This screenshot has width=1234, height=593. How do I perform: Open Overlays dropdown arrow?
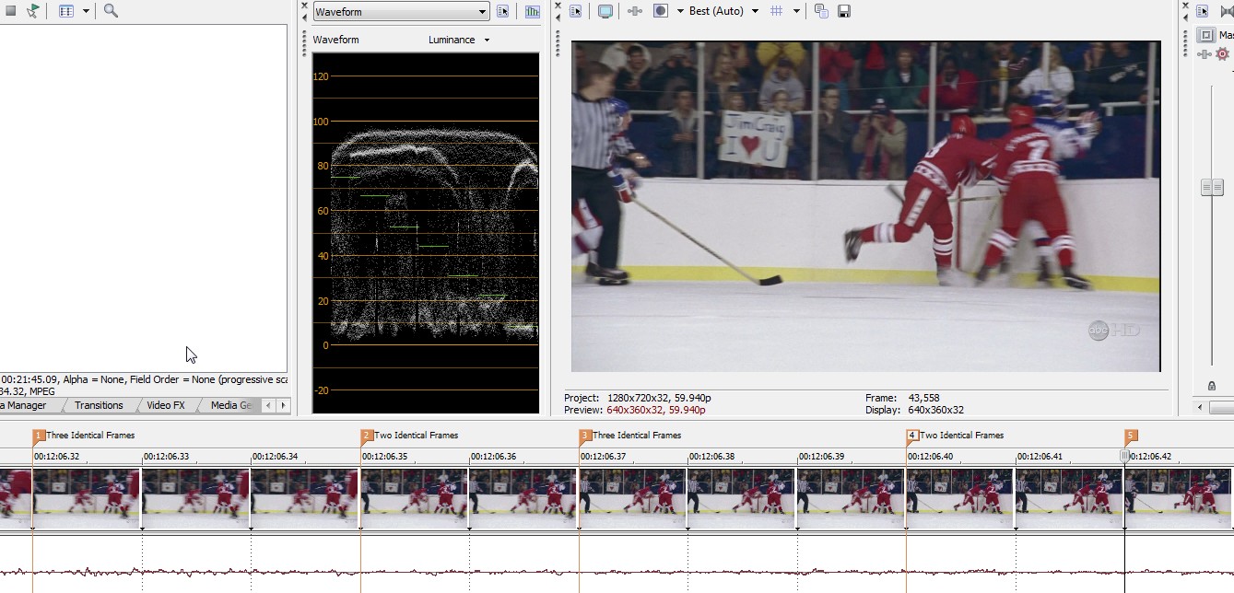[x=795, y=11]
